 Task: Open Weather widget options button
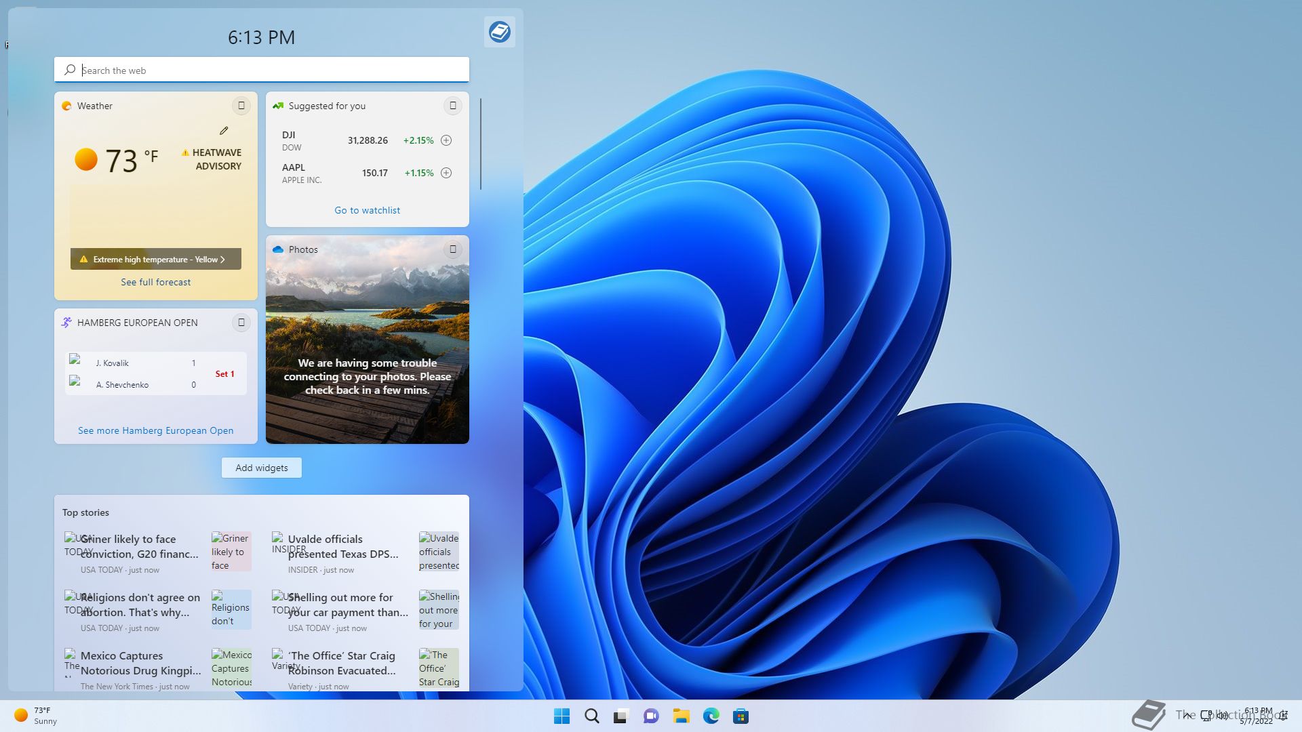click(x=241, y=106)
